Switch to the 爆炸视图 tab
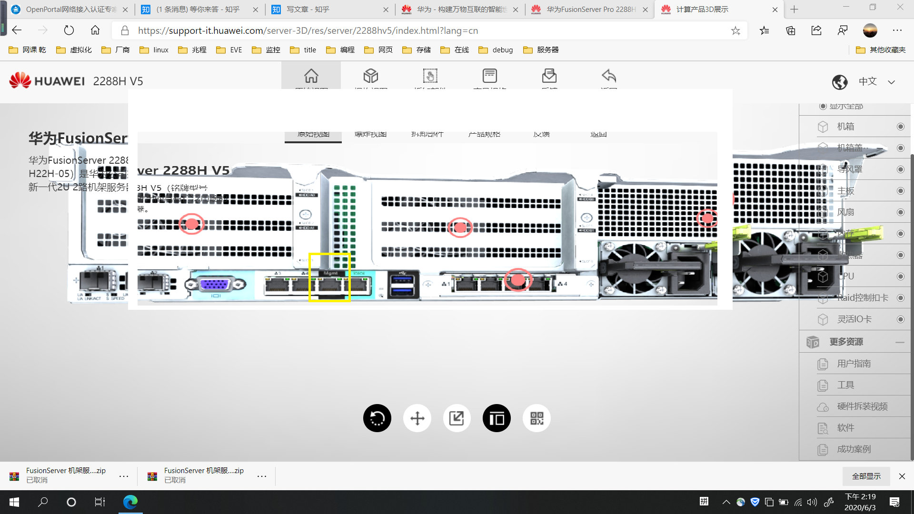Screen dimensions: 914x514 point(371,134)
